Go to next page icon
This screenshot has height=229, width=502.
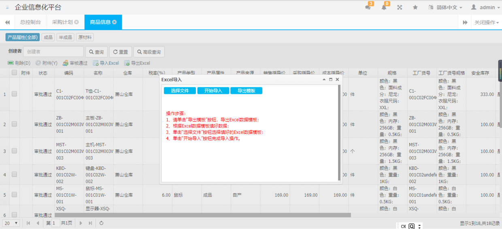[81, 223]
